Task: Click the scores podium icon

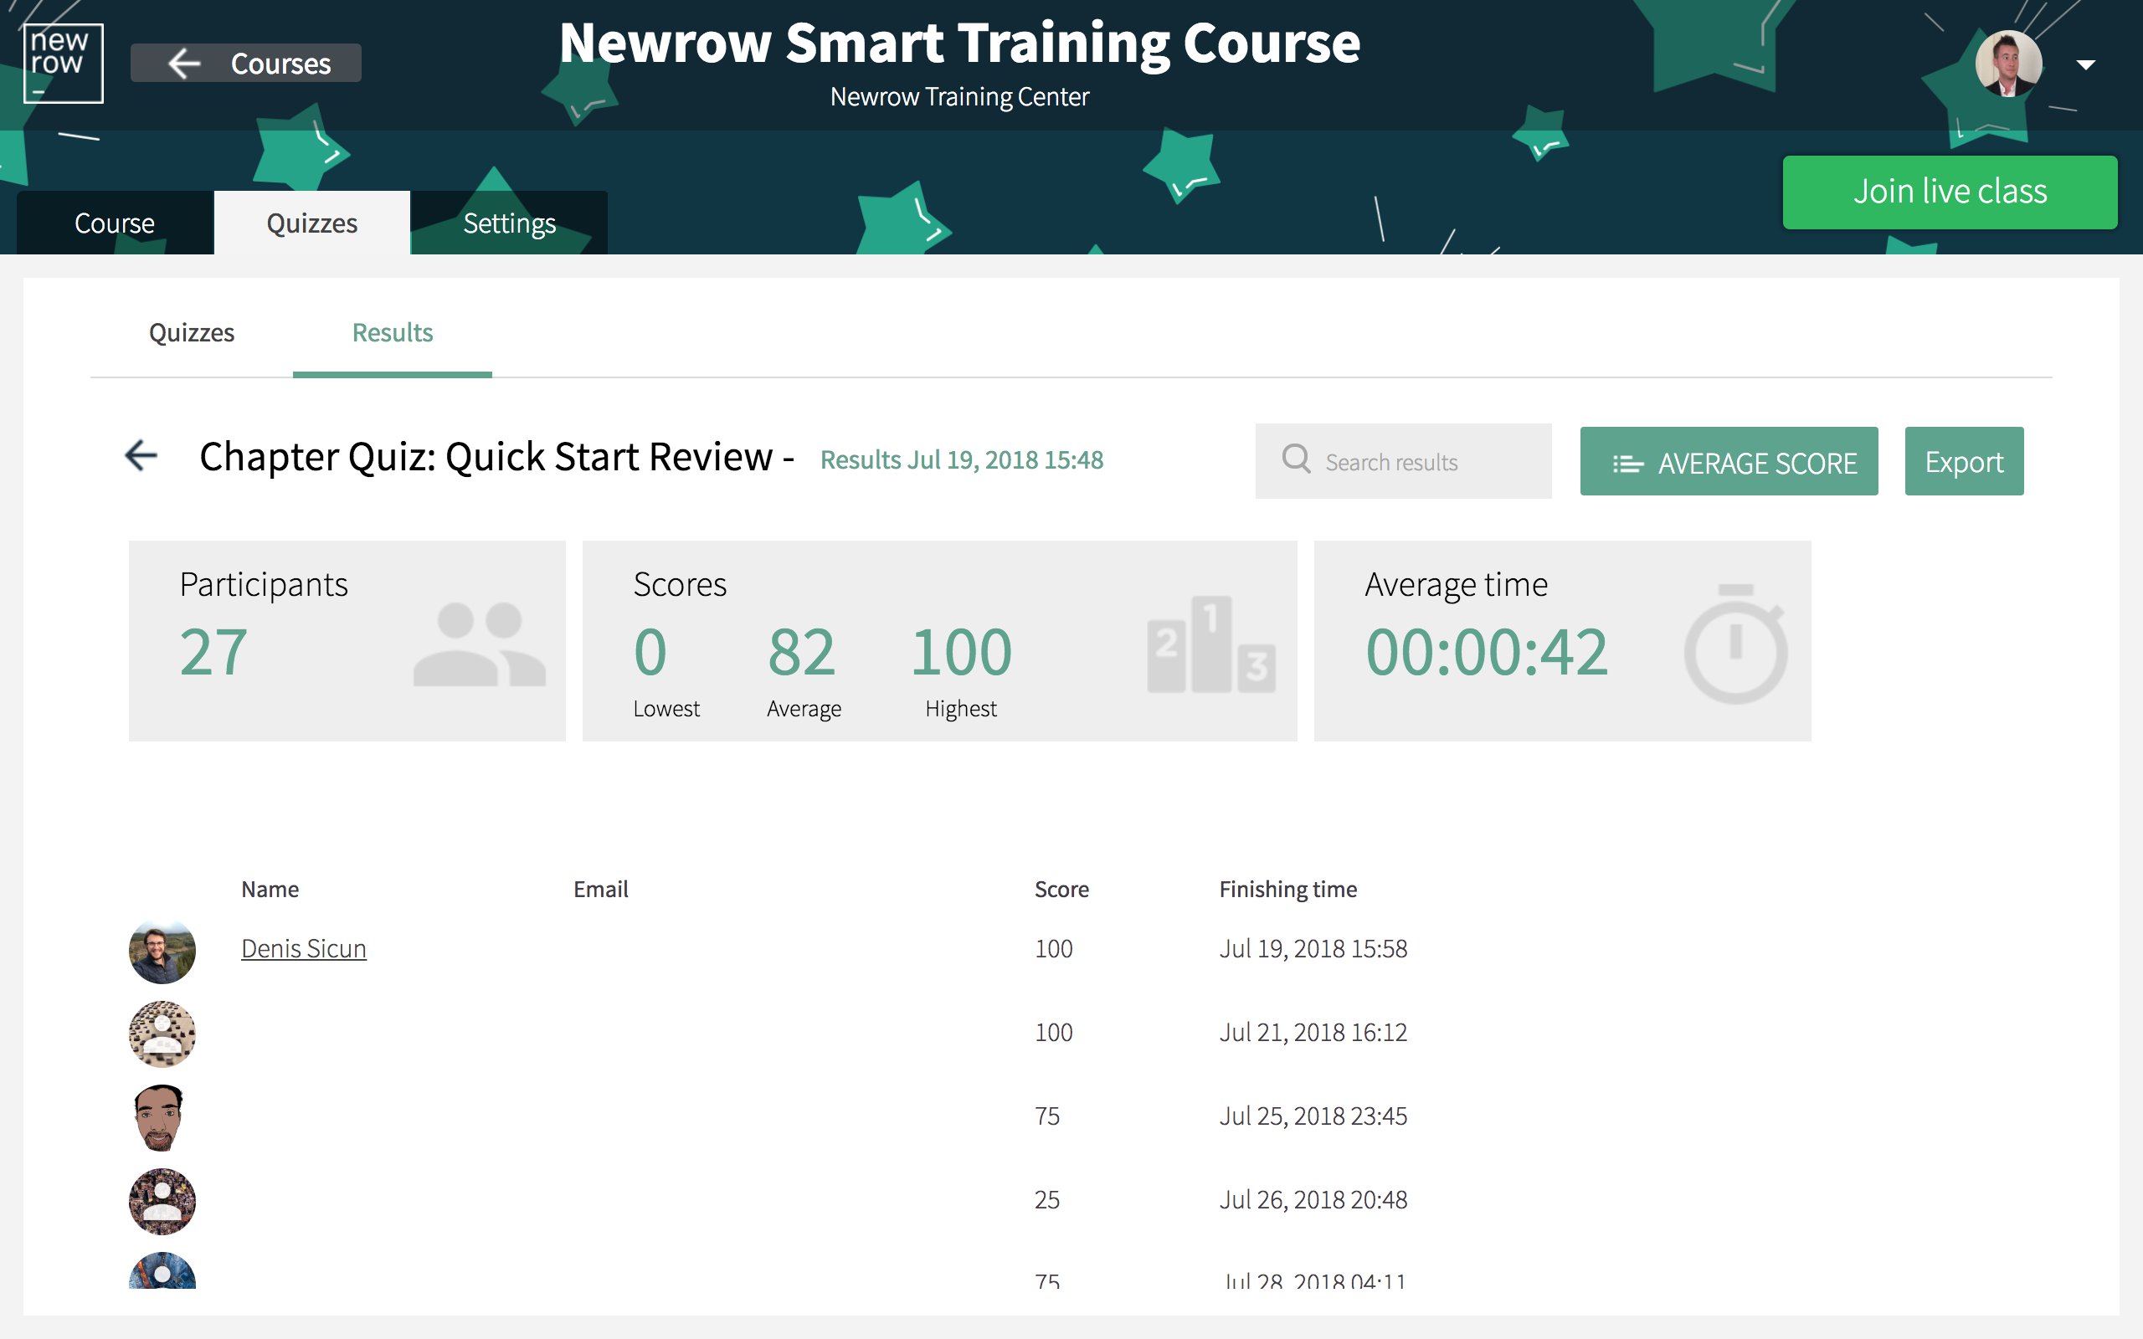Action: point(1210,644)
